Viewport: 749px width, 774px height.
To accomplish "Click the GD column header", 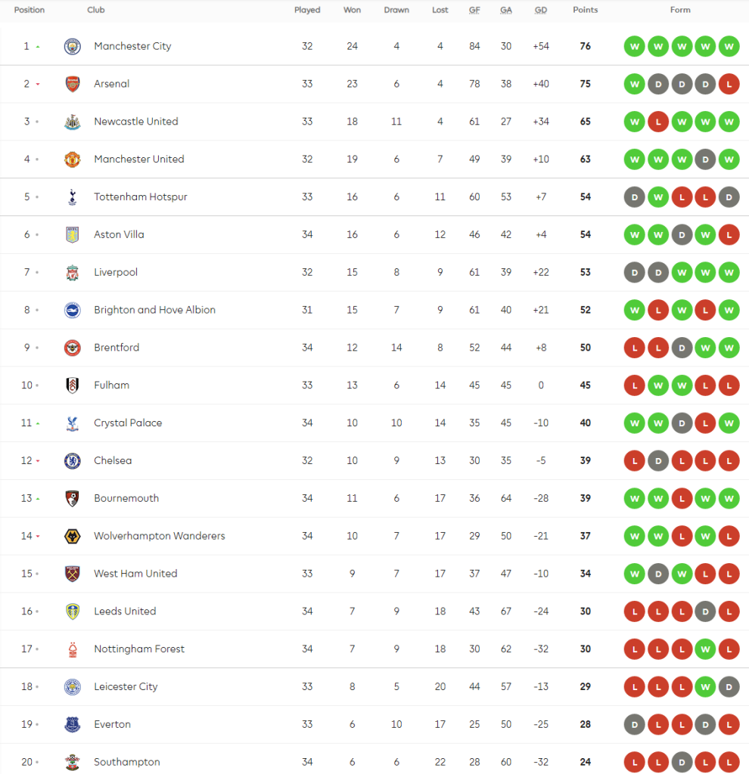I will [x=541, y=11].
